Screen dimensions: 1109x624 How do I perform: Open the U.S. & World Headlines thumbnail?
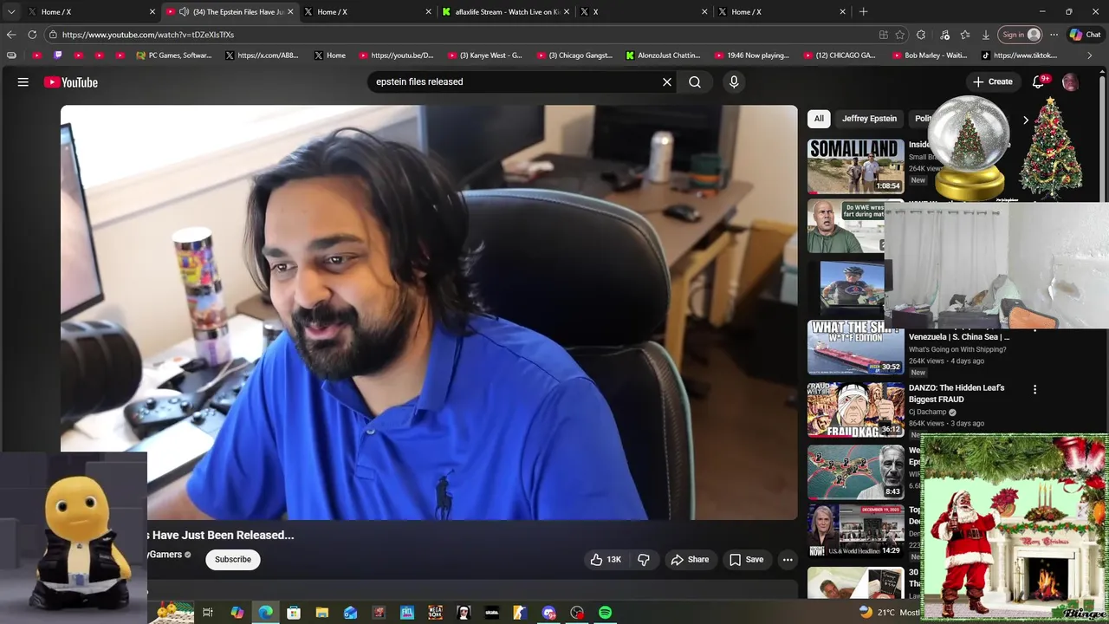point(855,530)
